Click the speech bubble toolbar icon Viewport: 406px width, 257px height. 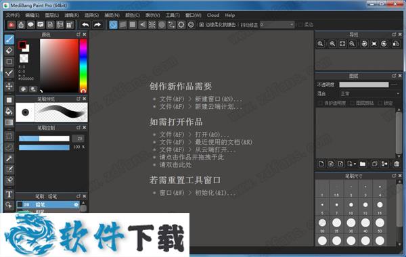tap(31, 25)
